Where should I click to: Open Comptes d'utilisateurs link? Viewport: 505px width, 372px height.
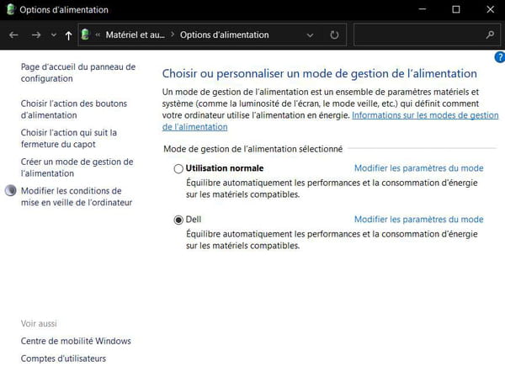[63, 359]
